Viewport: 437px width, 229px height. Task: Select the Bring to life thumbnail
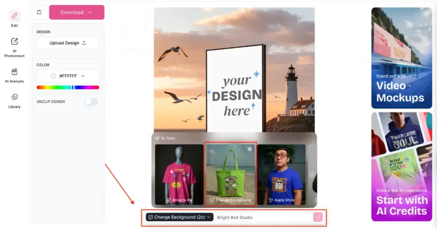point(179,175)
